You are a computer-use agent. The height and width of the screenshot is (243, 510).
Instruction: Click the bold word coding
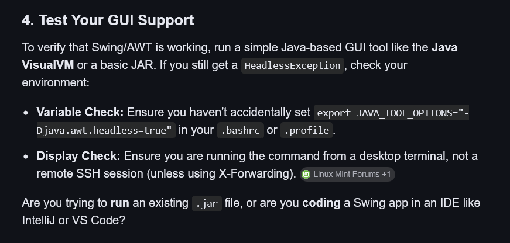click(x=320, y=204)
